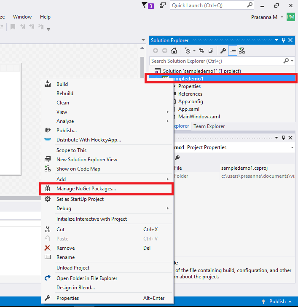Clear all bookmarks icon
This screenshot has height=307, width=298.
41,27
